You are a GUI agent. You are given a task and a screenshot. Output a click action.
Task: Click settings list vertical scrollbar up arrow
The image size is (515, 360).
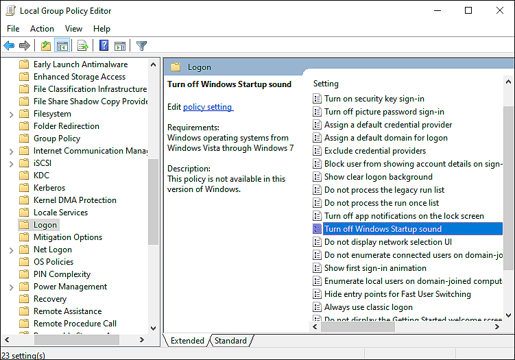coord(508,82)
